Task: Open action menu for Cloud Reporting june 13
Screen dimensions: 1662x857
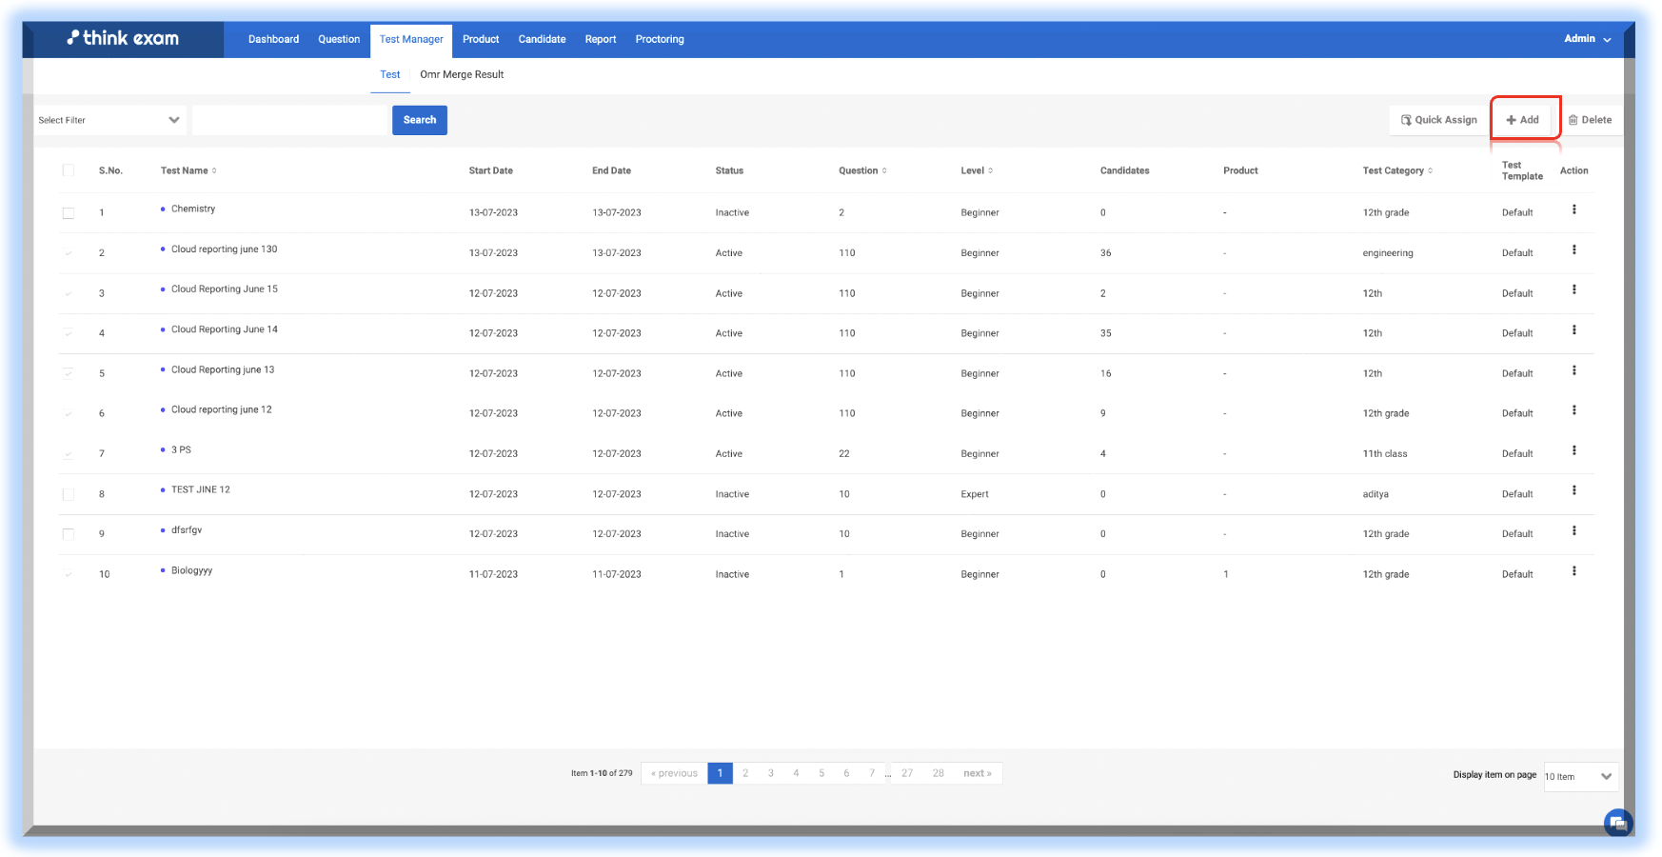Action: pyautogui.click(x=1573, y=370)
